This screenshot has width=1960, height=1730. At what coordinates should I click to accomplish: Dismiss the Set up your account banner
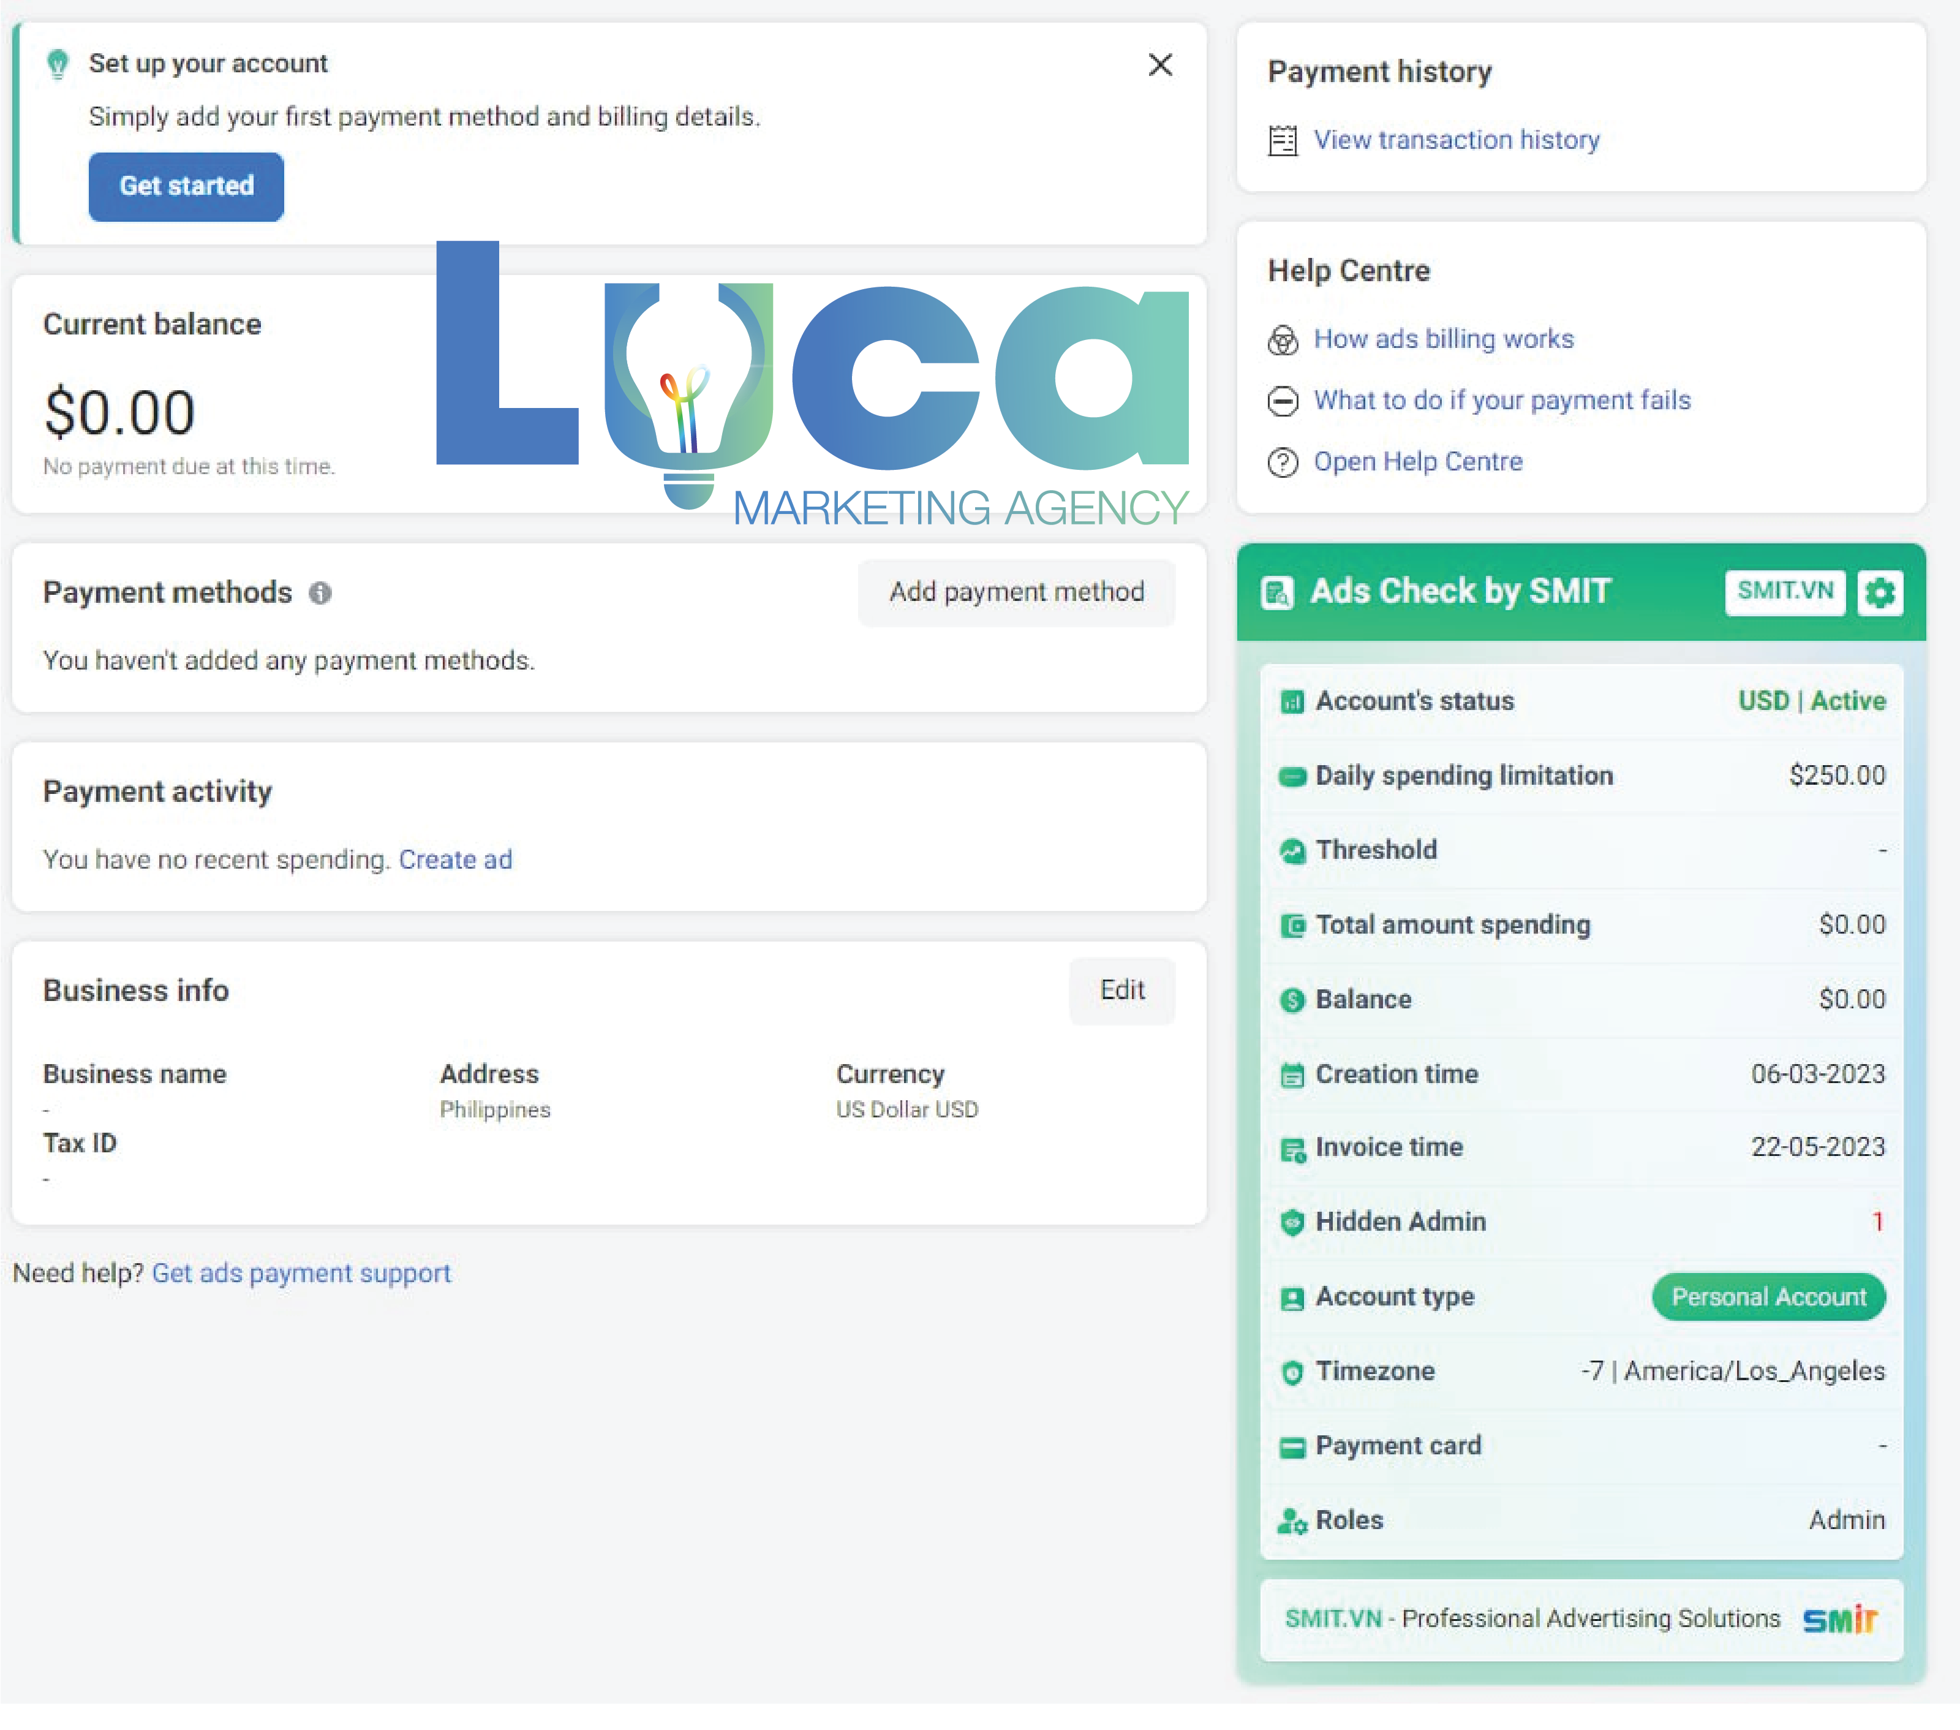point(1160,64)
